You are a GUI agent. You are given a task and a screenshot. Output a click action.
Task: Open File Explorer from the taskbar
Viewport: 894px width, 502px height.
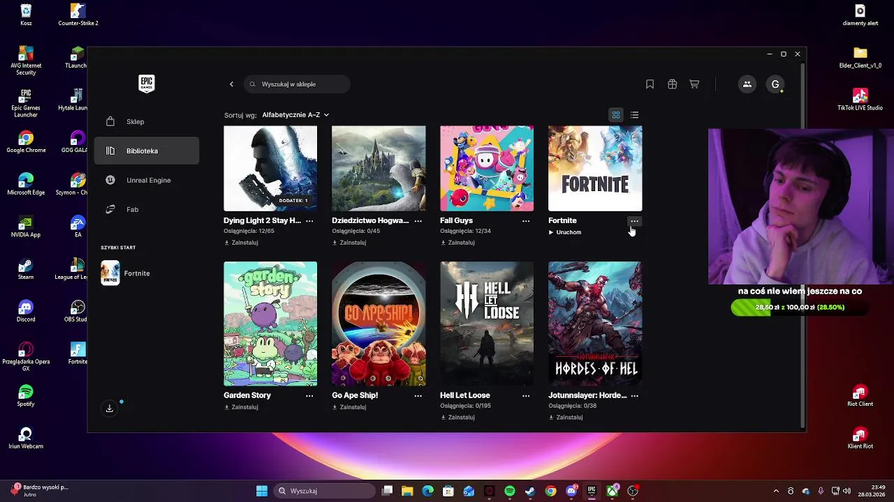click(x=407, y=492)
